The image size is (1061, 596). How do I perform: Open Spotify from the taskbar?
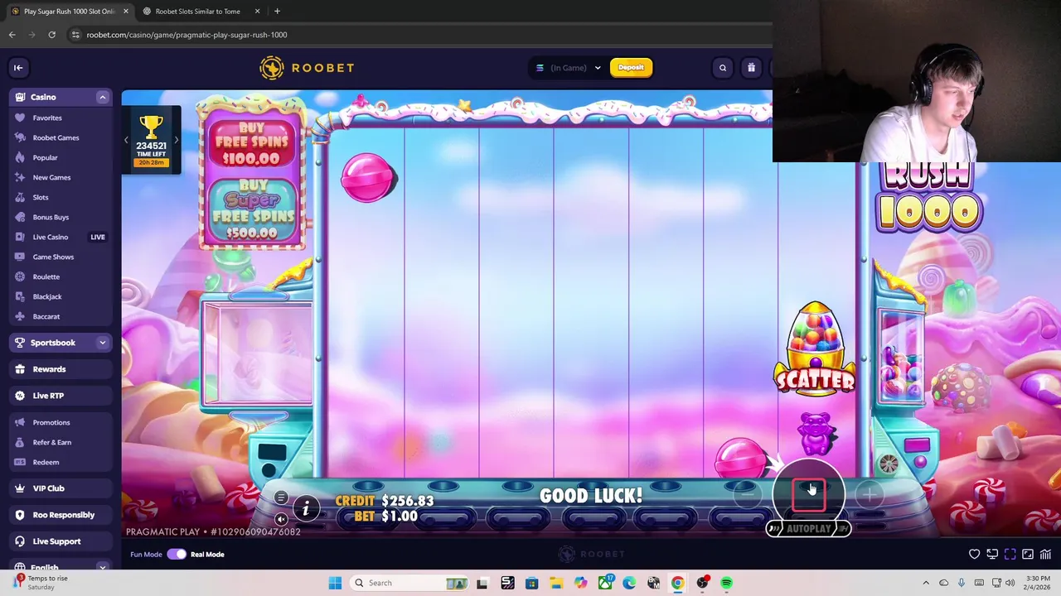coord(727,583)
